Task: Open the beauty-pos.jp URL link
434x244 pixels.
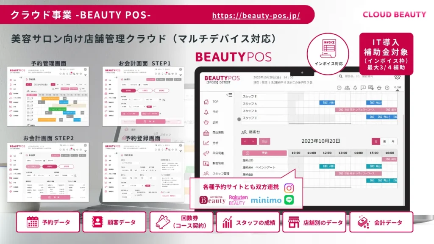Action: (x=256, y=16)
